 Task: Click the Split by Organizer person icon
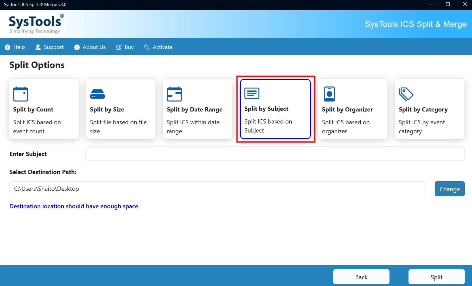pyautogui.click(x=329, y=94)
